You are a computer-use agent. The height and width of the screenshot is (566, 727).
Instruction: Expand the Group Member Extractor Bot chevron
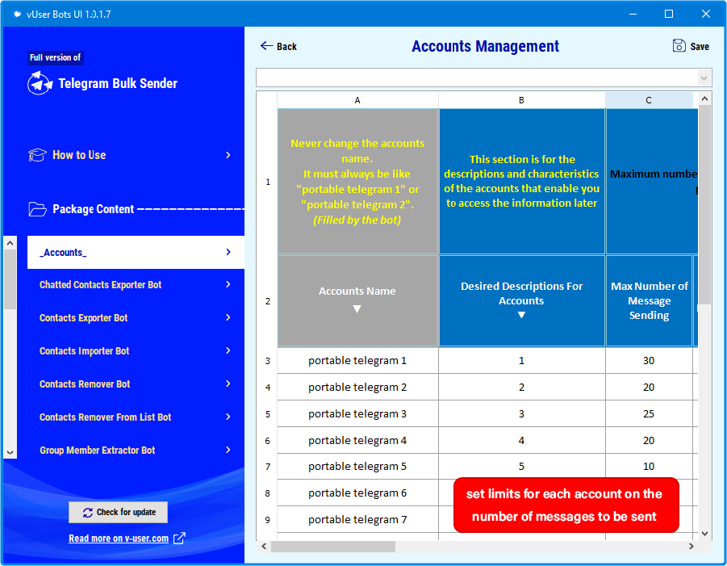[228, 450]
